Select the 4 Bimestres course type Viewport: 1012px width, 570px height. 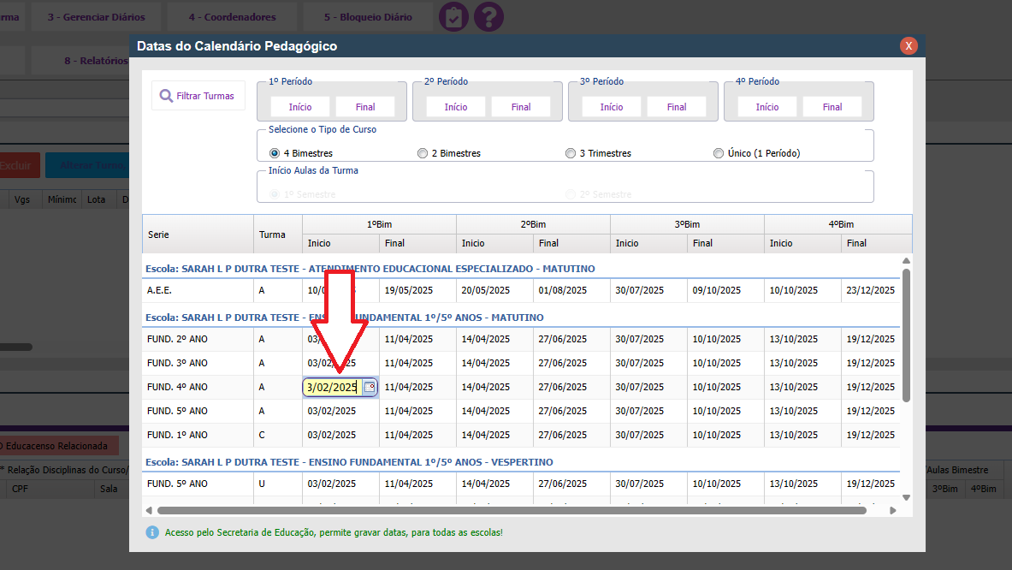pos(275,153)
